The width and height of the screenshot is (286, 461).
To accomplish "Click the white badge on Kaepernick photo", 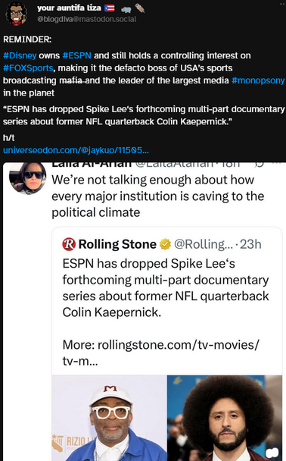I will 272,453.
